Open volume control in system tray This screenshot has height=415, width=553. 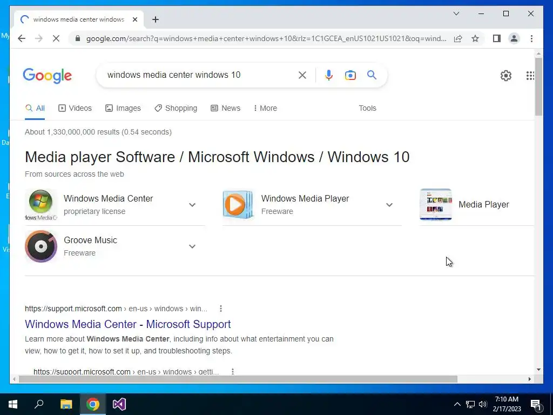tap(483, 404)
